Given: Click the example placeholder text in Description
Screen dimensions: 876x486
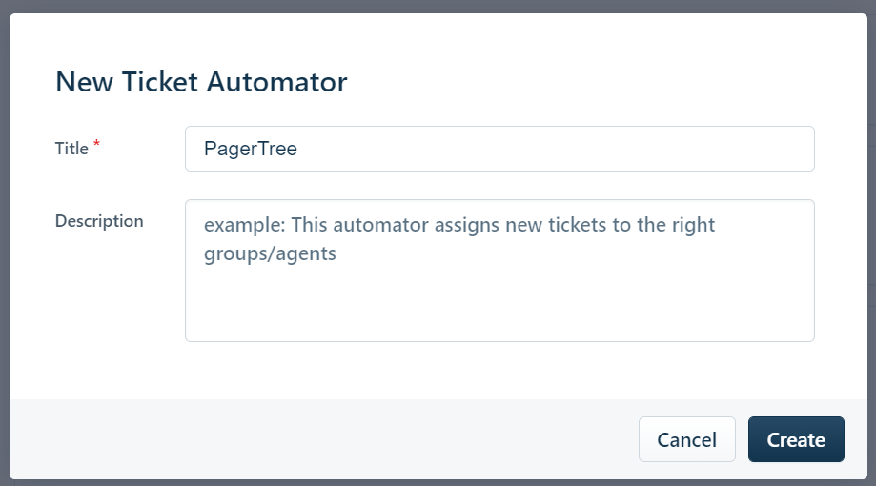Looking at the screenshot, I should 458,226.
